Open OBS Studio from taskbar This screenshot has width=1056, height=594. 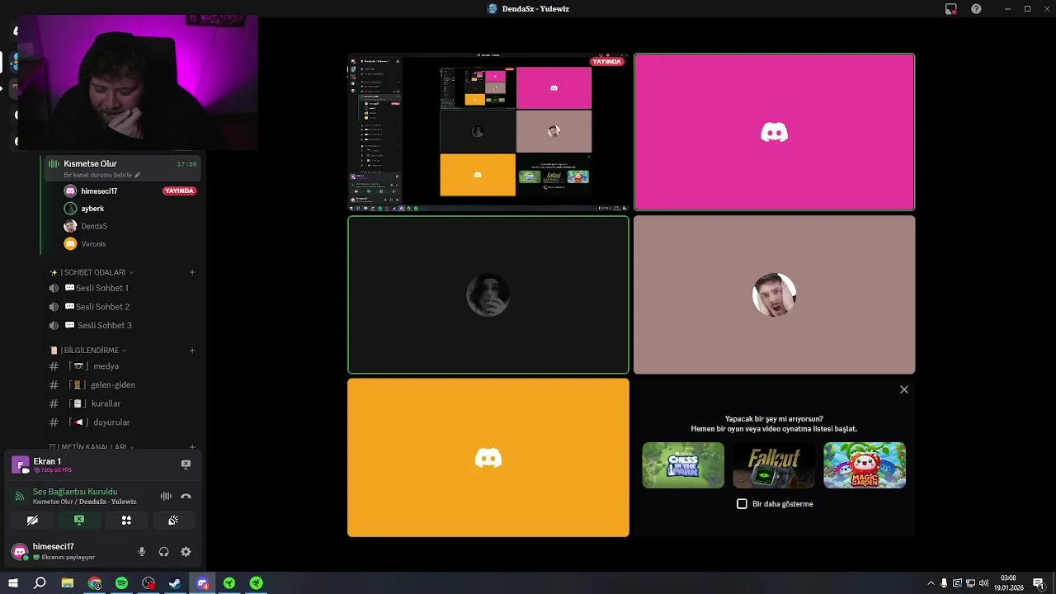[148, 583]
